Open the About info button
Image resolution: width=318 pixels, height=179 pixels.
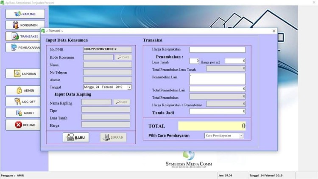click(25, 113)
